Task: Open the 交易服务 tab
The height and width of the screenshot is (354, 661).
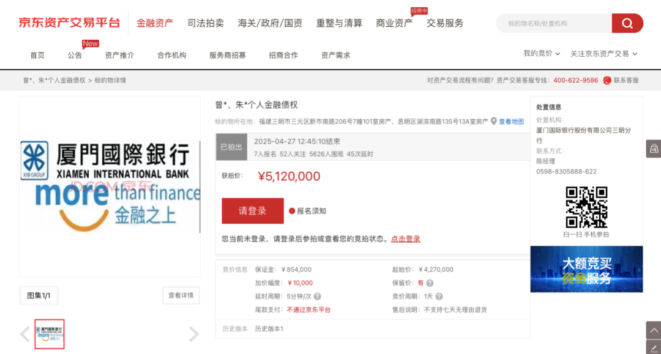Action: tap(445, 23)
